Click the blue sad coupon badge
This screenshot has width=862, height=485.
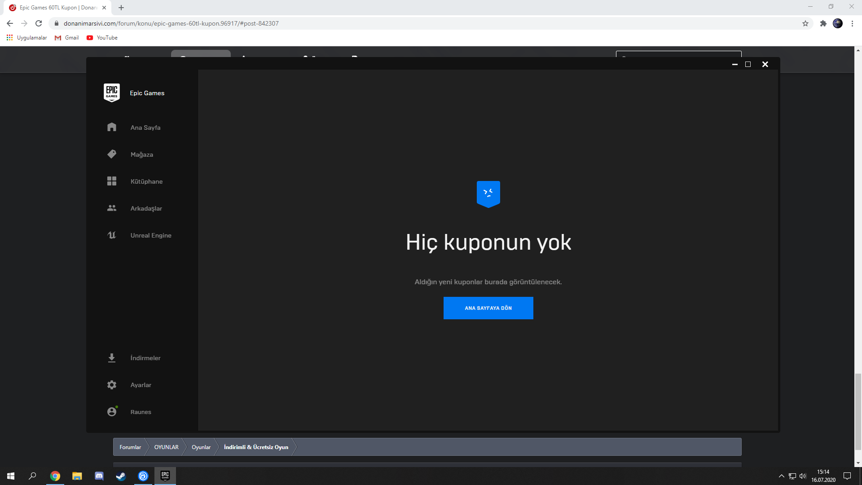(488, 194)
